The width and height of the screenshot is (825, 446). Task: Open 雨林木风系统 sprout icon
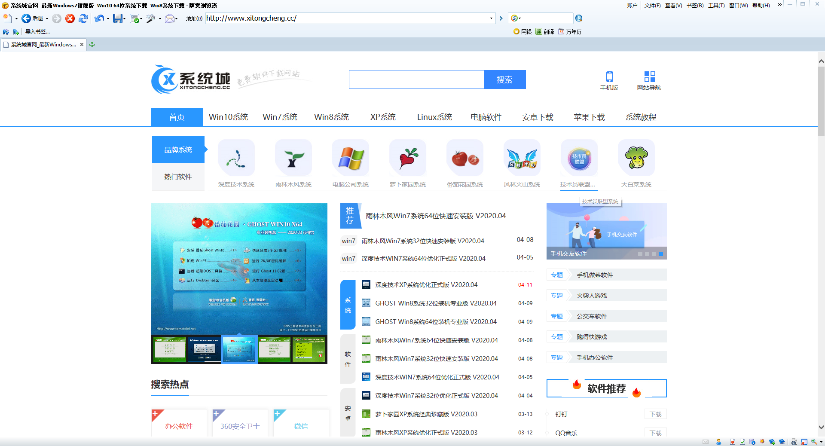coord(293,158)
